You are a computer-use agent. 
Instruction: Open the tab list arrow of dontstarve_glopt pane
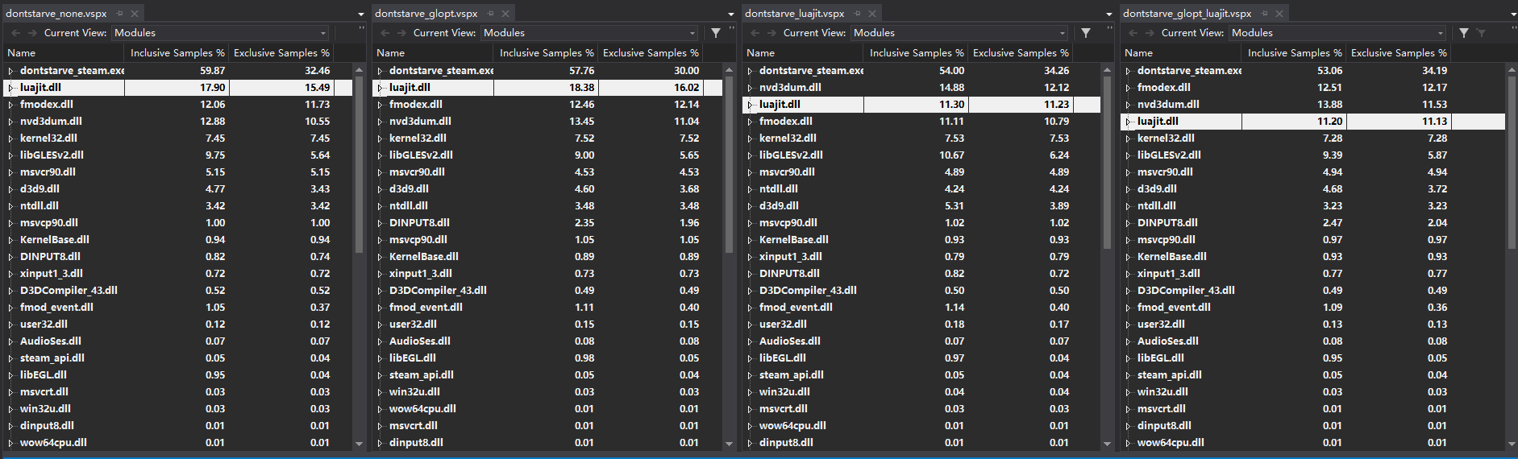pos(731,14)
